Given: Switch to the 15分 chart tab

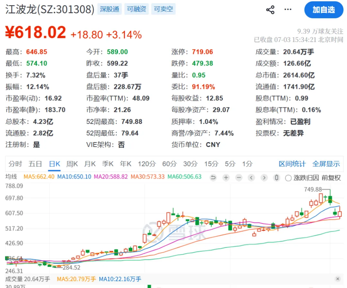Looking at the screenshot, I should pos(211,164).
